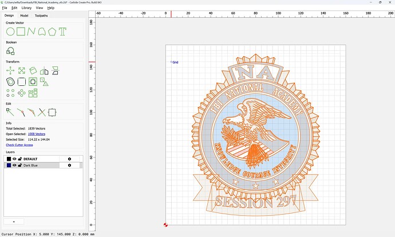
Task: Choose the Move transform tool
Action: (10, 70)
